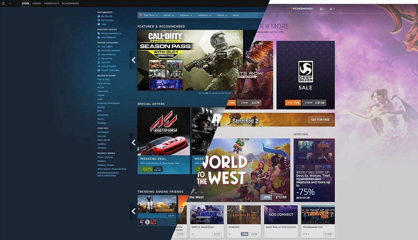The image size is (418, 240).
Task: Open recently viewed Stellaris: Utopia
Action: pos(105,165)
